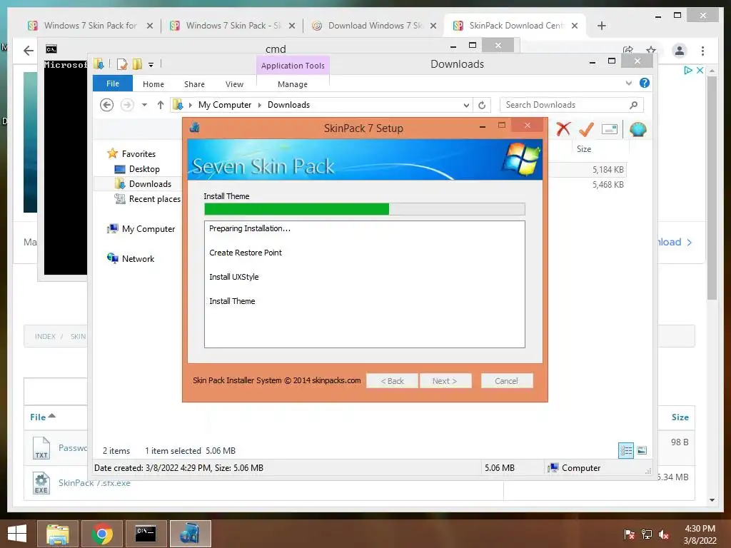Open the Manage ribbon tab
This screenshot has height=548, width=731.
pos(293,84)
